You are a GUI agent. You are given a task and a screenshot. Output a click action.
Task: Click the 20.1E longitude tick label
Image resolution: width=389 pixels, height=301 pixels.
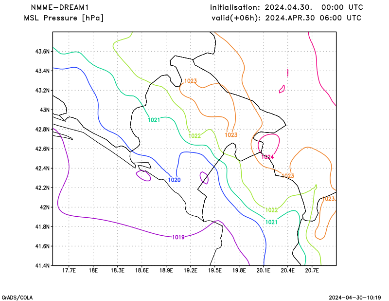pos(264,270)
